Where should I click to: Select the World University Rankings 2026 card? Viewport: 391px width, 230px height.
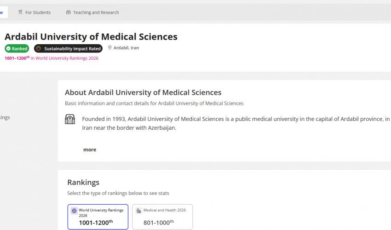(x=98, y=217)
